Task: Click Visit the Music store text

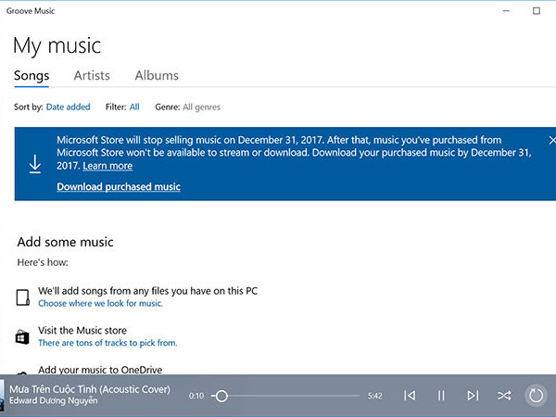Action: click(x=82, y=330)
